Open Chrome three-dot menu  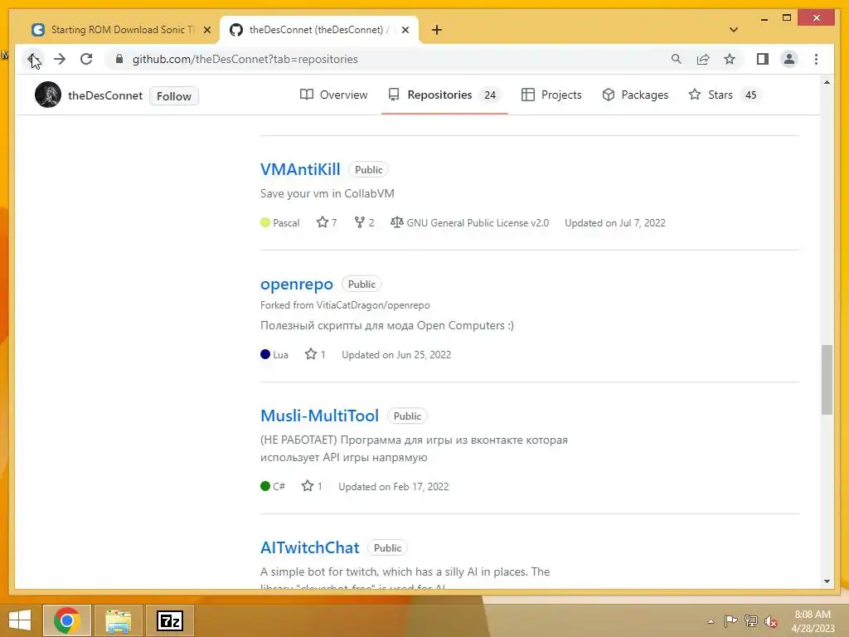[816, 59]
